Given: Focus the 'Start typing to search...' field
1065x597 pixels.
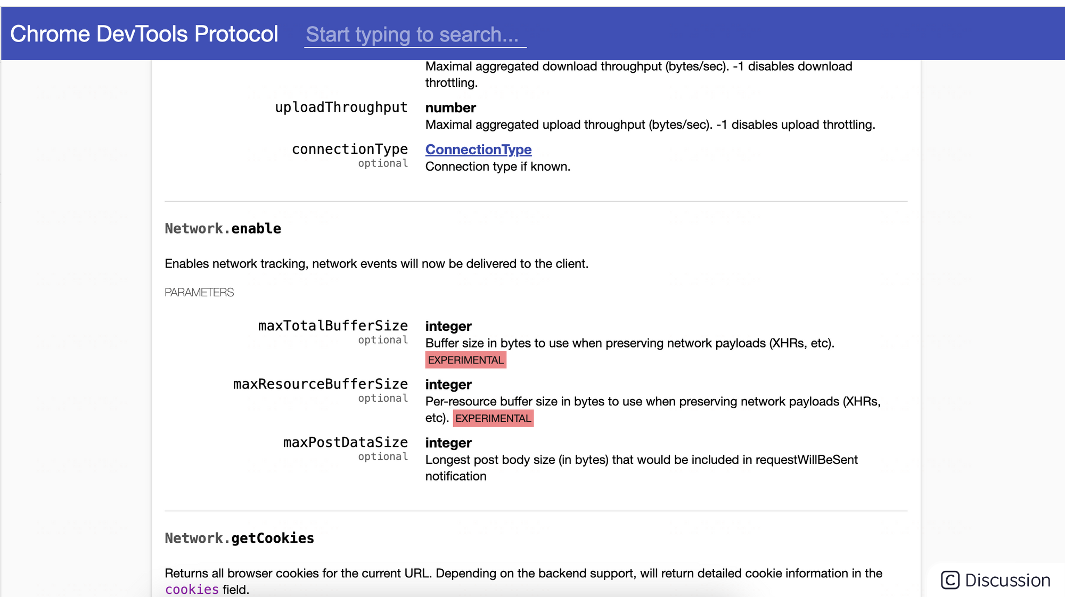Looking at the screenshot, I should (415, 35).
